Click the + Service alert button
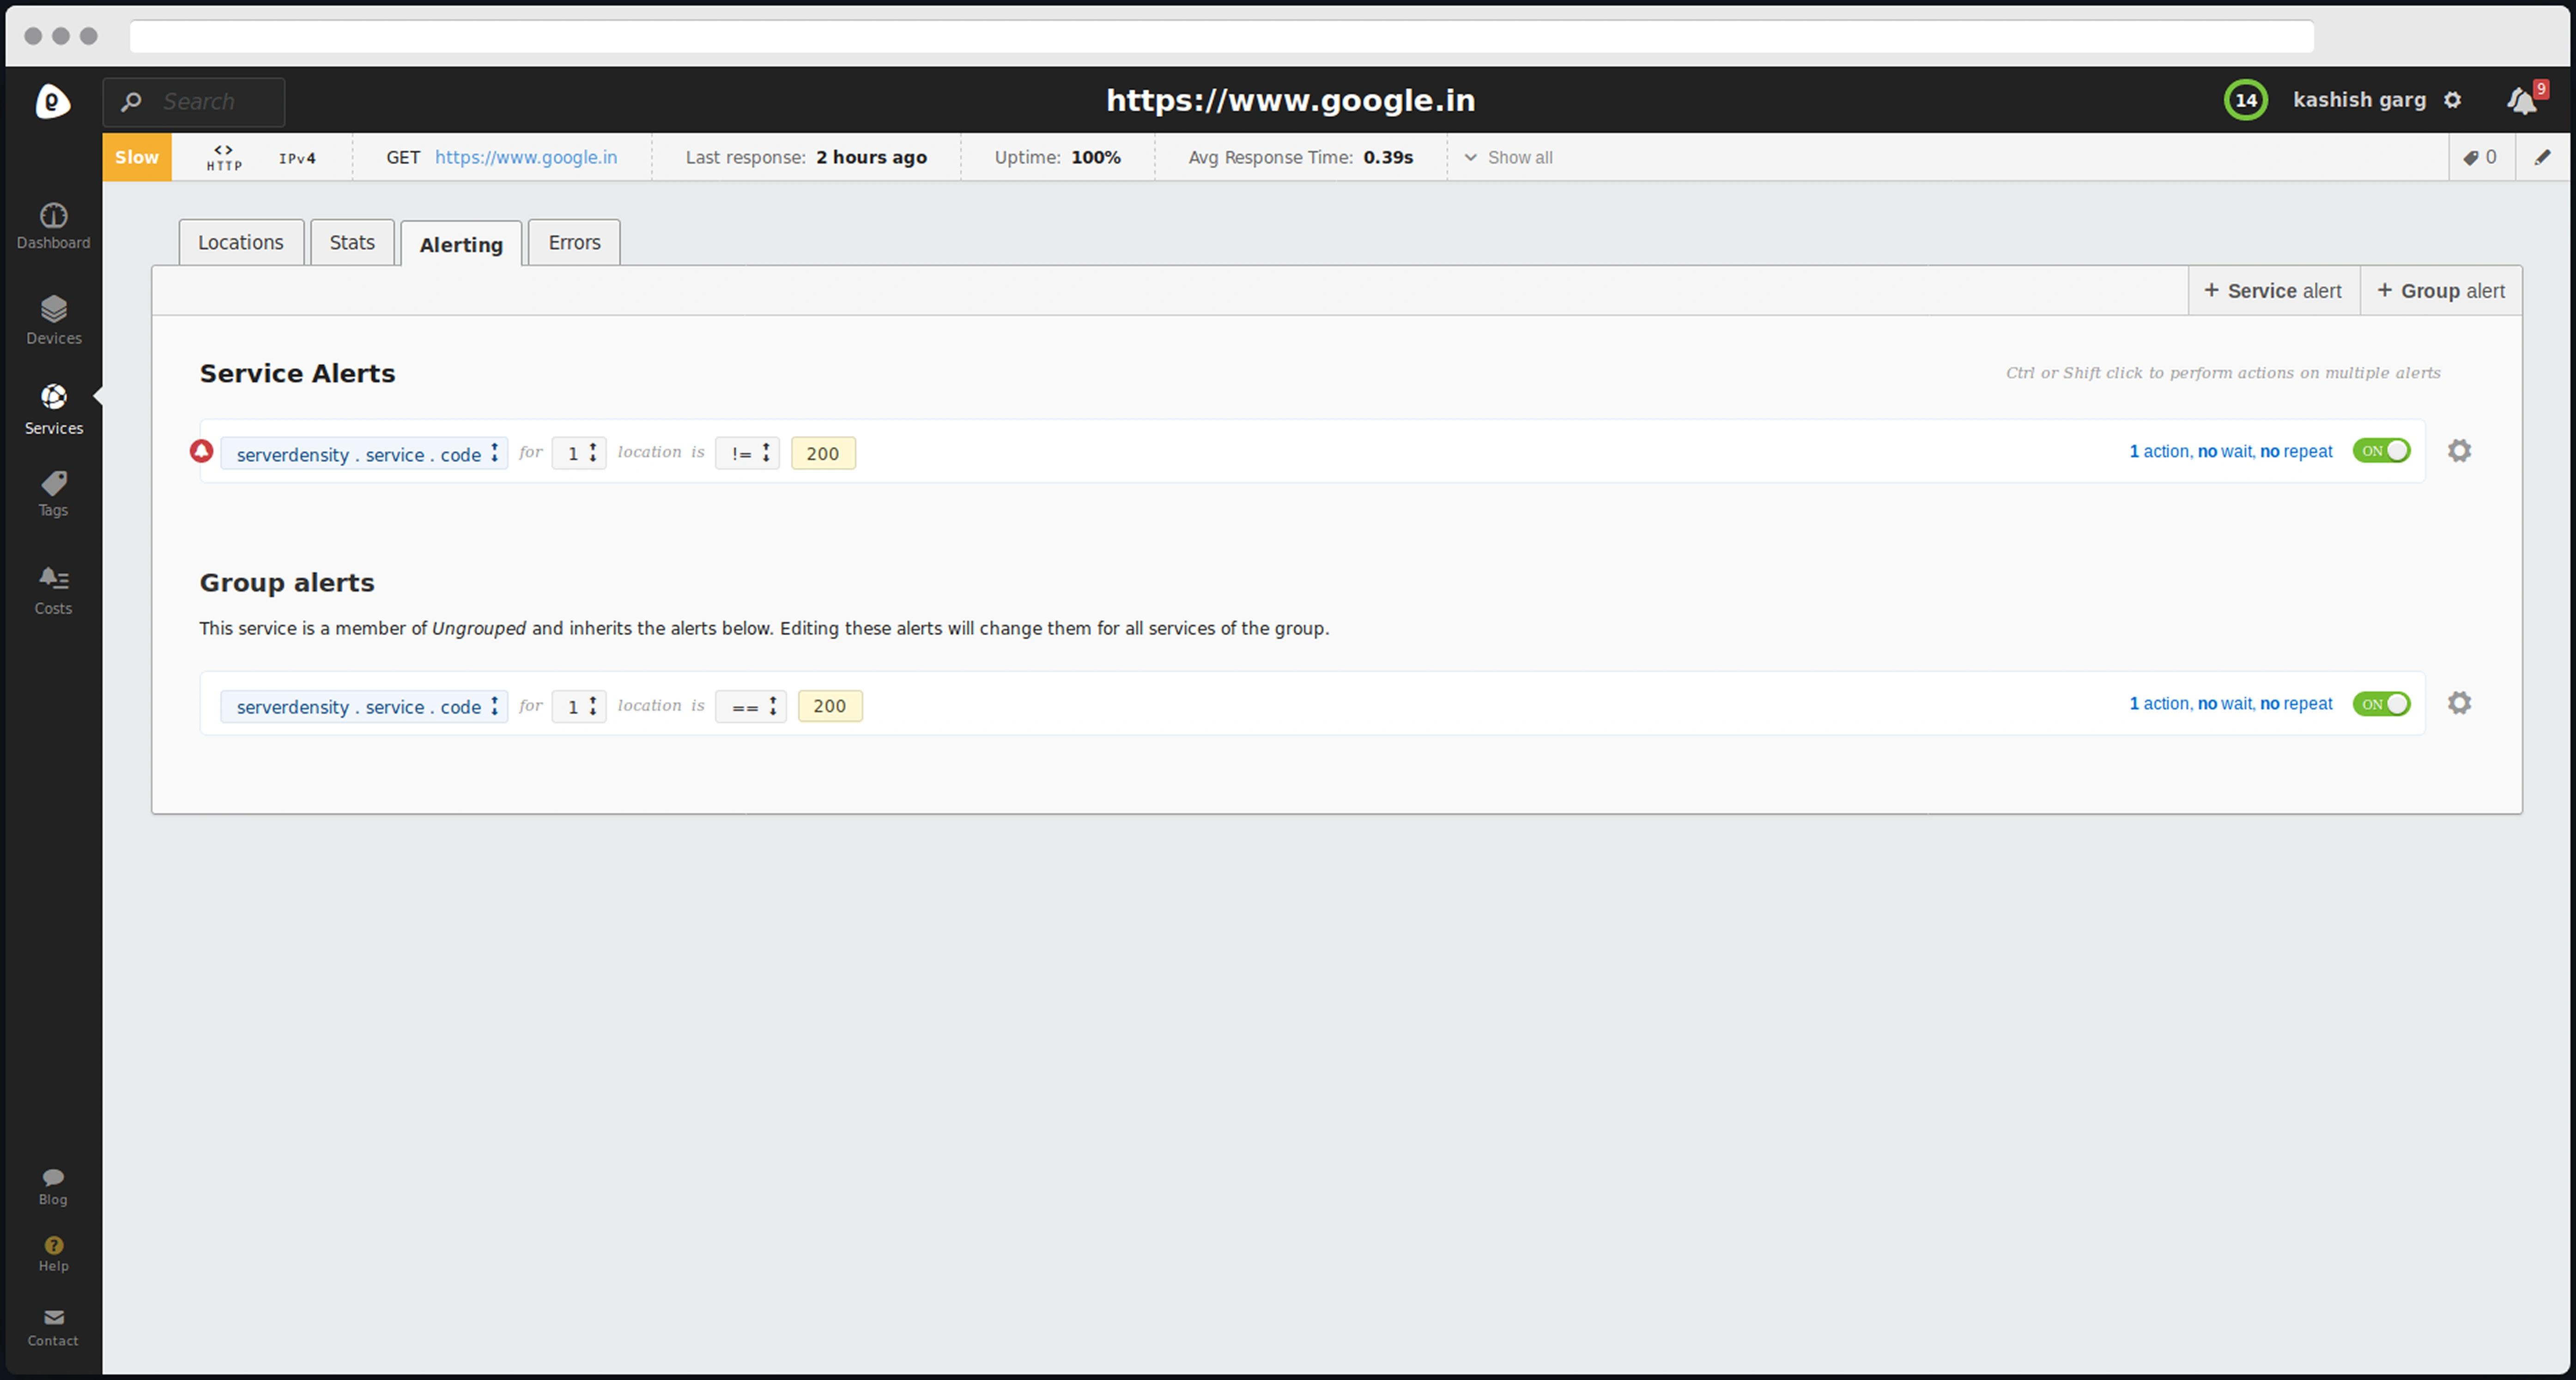 coord(2273,291)
